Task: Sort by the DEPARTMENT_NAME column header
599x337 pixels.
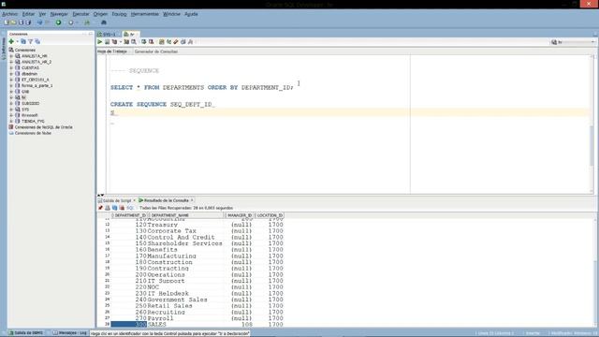Action: [x=186, y=215]
